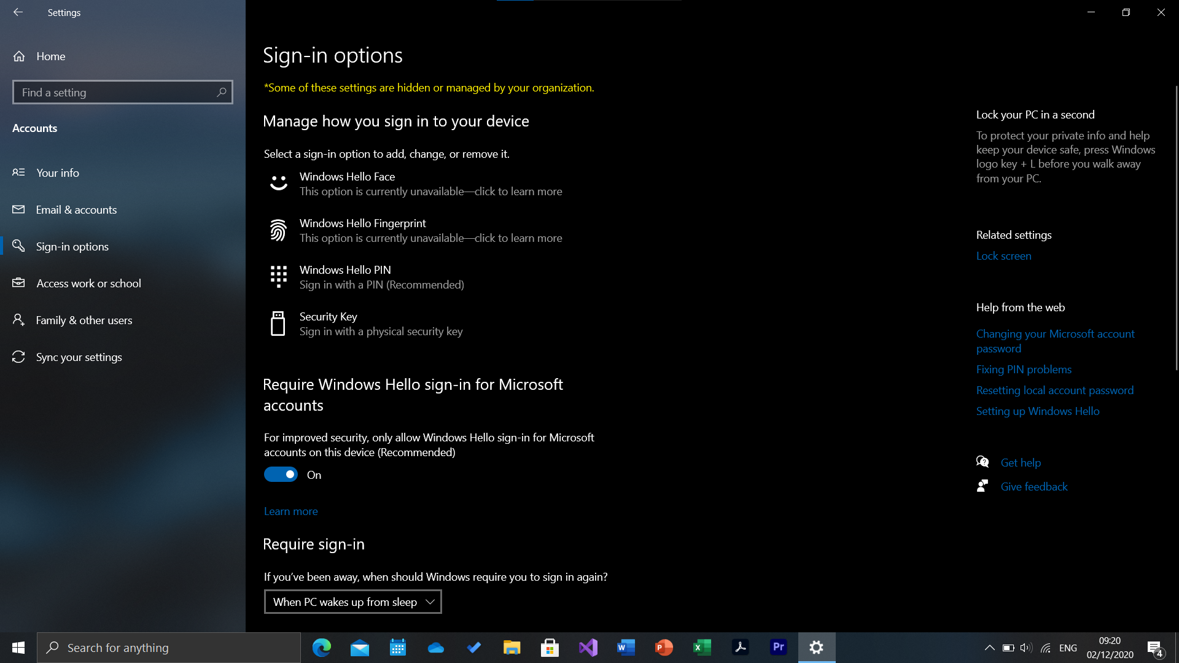This screenshot has width=1179, height=663.
Task: Open Family & other users
Action: pos(123,320)
